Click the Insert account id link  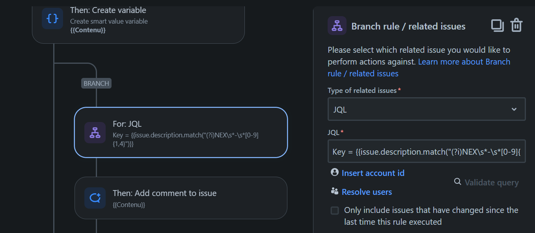point(373,173)
